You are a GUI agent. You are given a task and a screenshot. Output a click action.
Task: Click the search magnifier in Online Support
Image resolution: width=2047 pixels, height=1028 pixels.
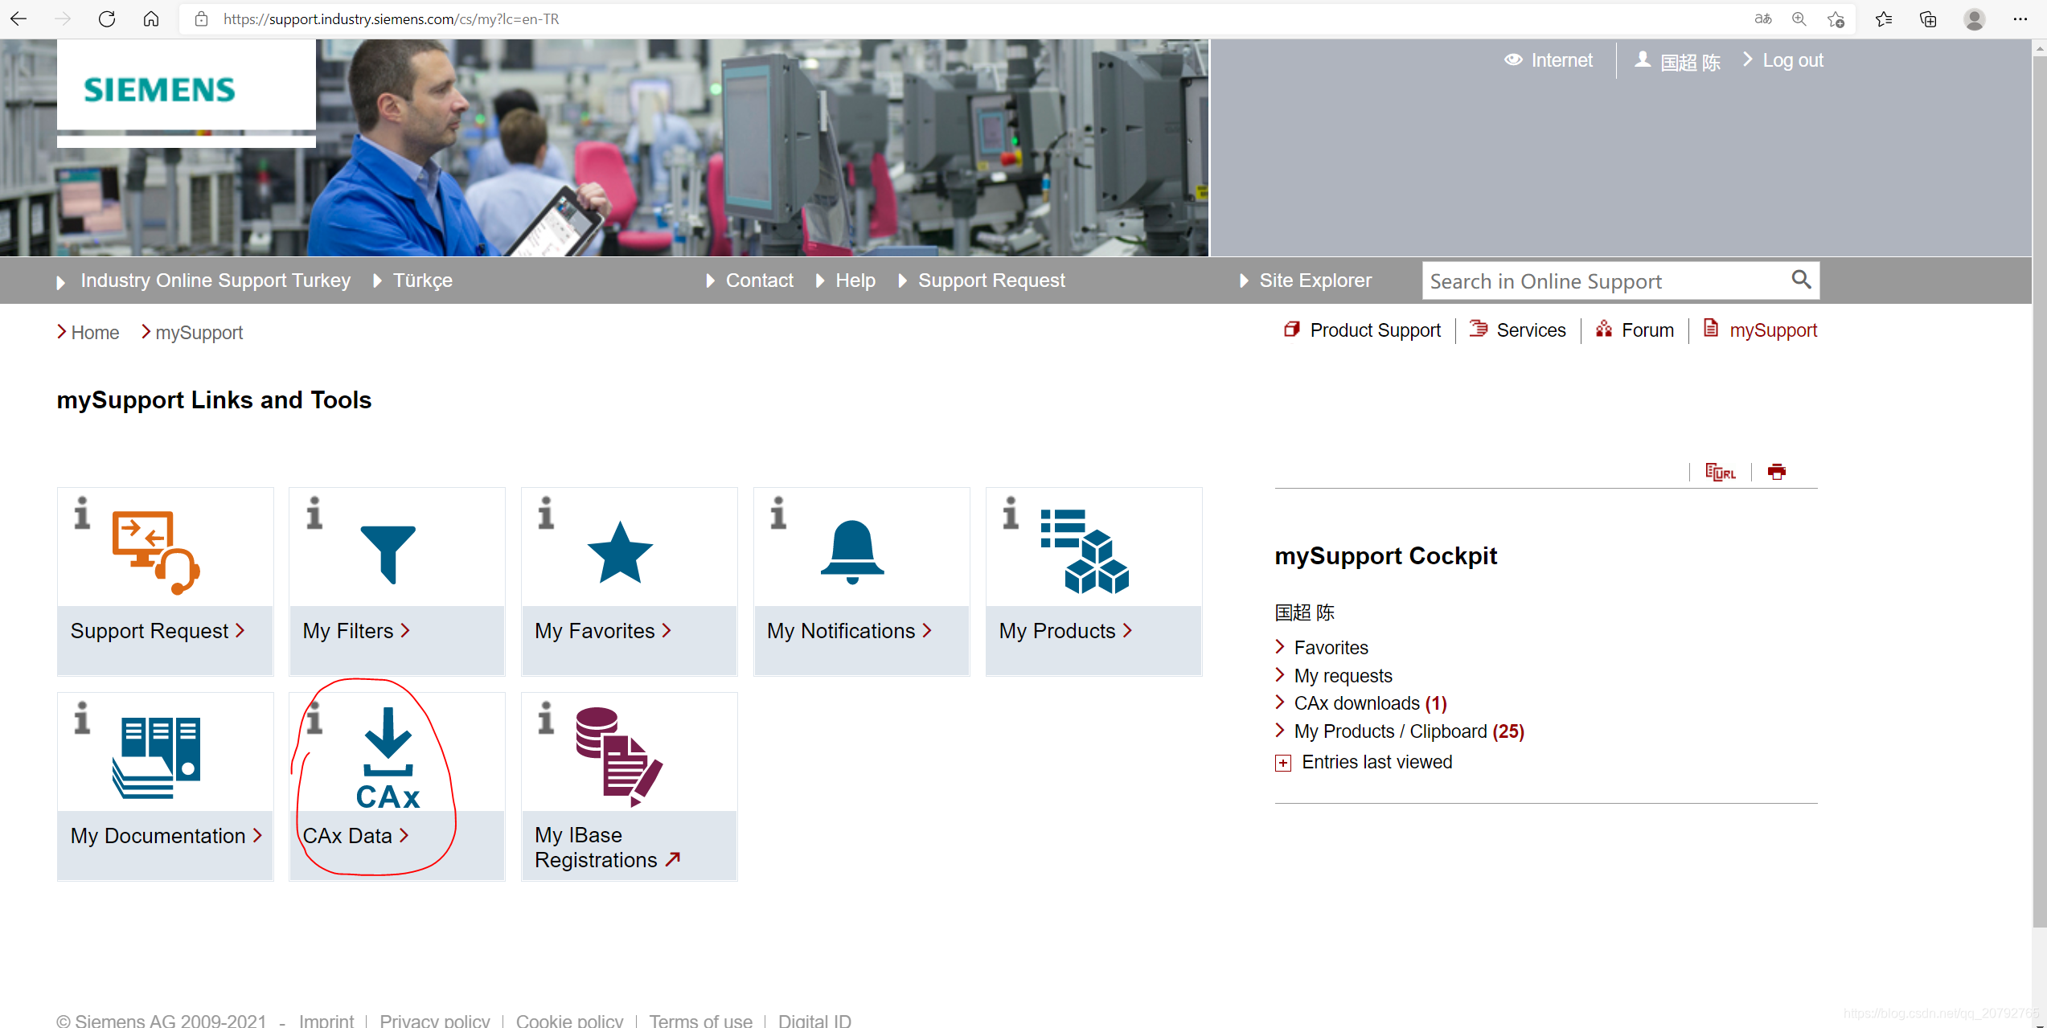[x=1802, y=280]
